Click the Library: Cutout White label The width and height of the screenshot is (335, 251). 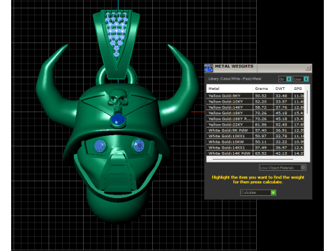(234, 79)
